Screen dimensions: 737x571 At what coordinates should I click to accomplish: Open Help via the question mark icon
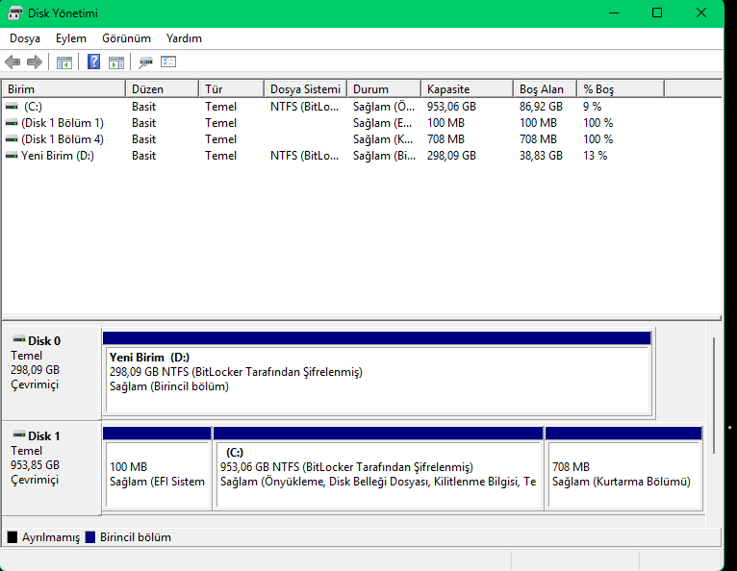[x=94, y=62]
